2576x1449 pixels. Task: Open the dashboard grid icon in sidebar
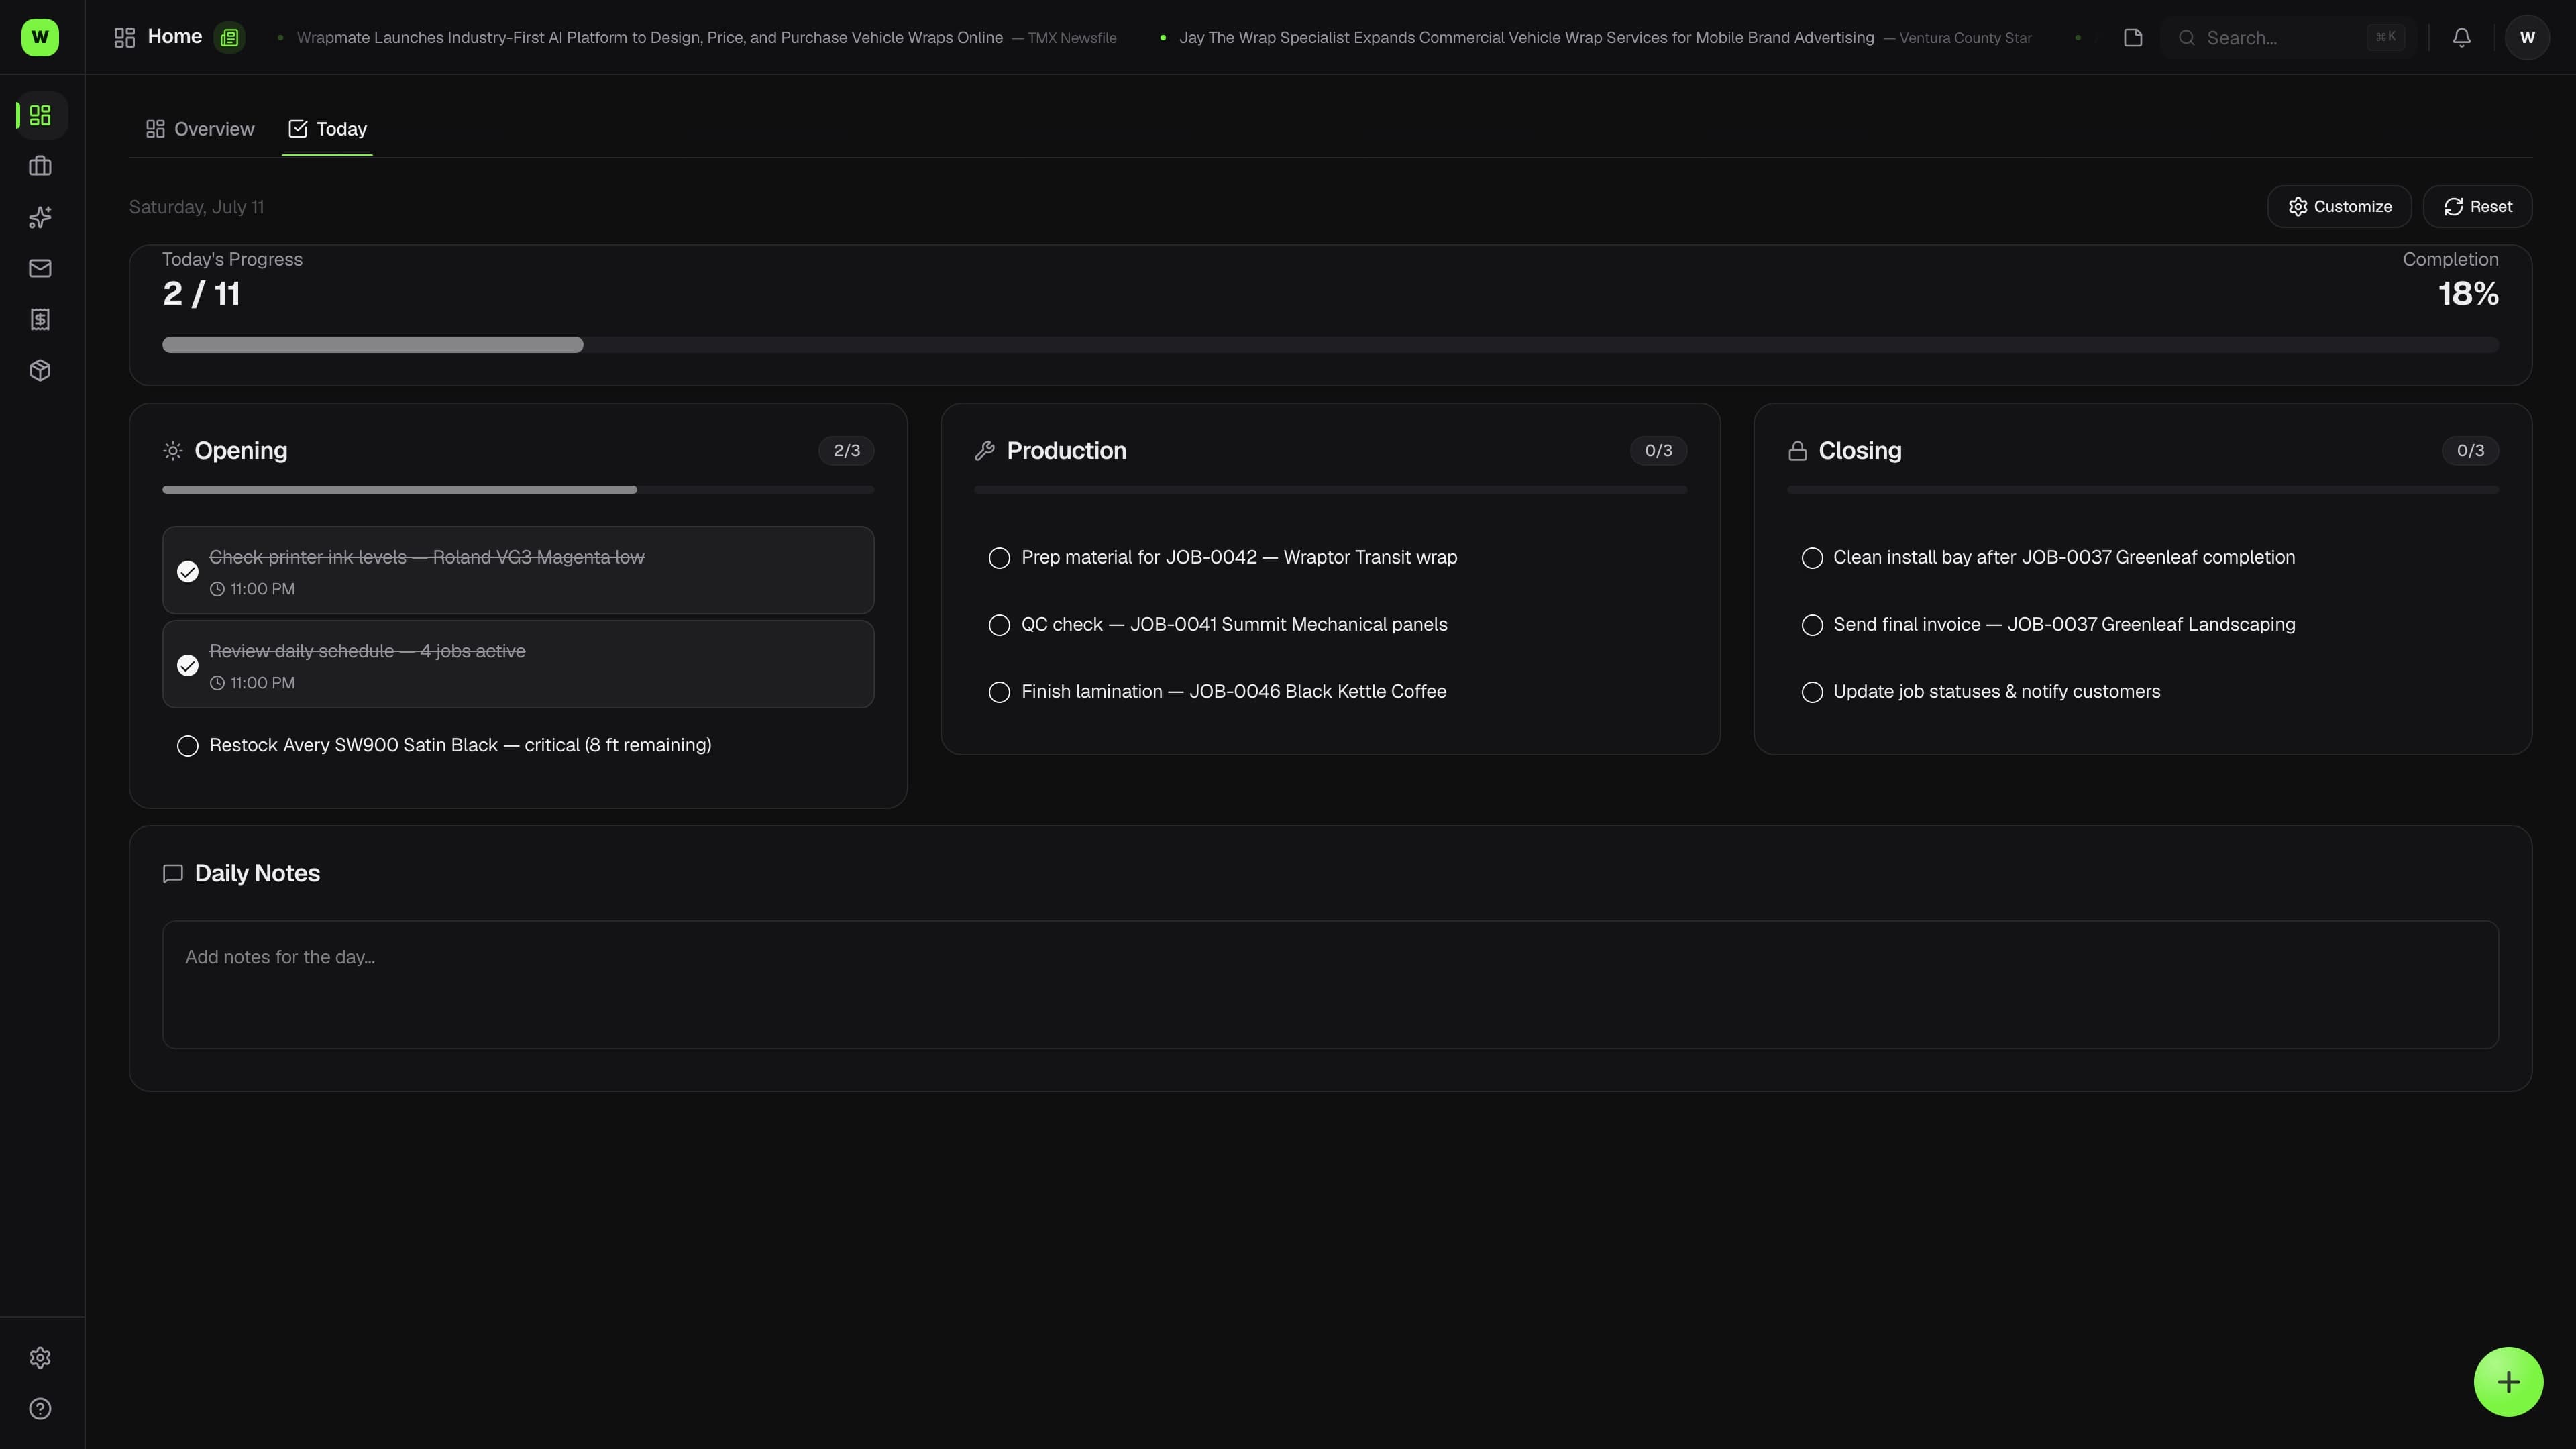tap(40, 116)
